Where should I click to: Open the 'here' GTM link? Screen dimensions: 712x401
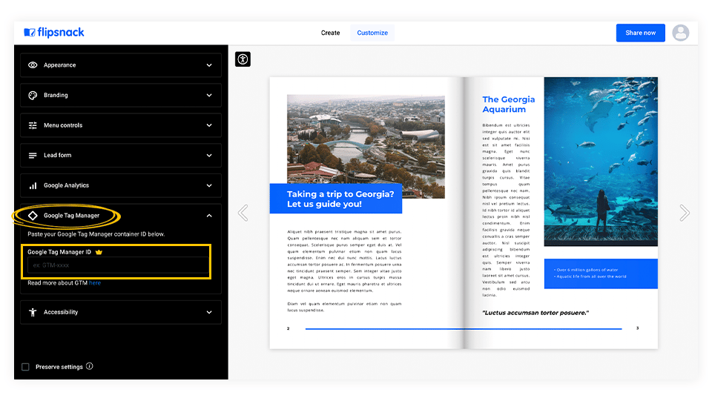[x=95, y=282]
